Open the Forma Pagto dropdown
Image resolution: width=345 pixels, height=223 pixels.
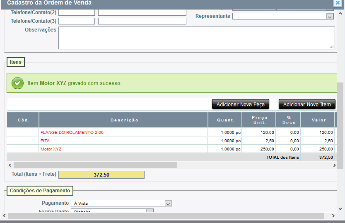pyautogui.click(x=150, y=211)
